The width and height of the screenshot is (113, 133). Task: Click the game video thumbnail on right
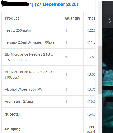[108, 80]
